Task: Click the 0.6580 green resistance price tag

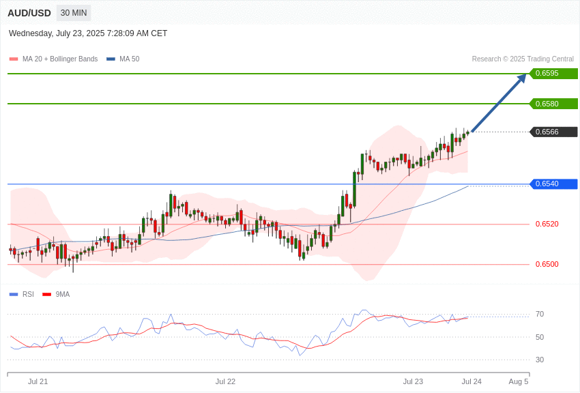Action: [554, 104]
